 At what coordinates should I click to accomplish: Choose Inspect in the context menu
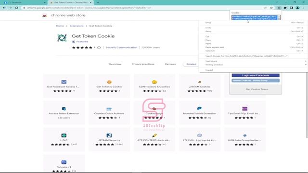click(254, 70)
